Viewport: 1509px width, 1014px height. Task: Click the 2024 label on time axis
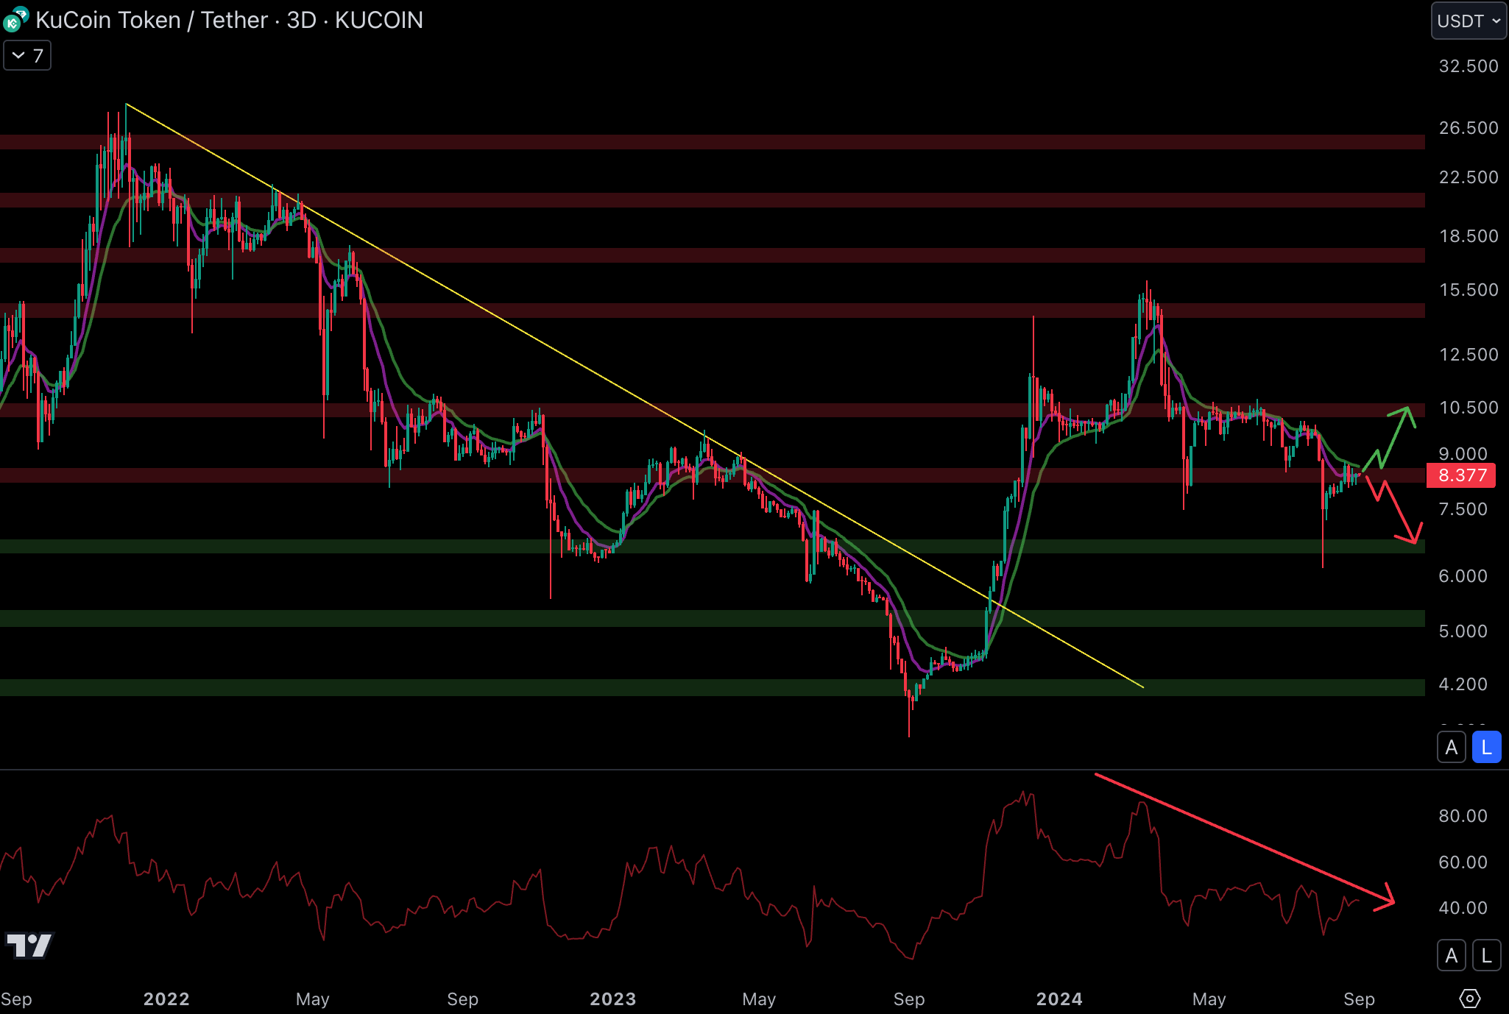pos(1059,999)
